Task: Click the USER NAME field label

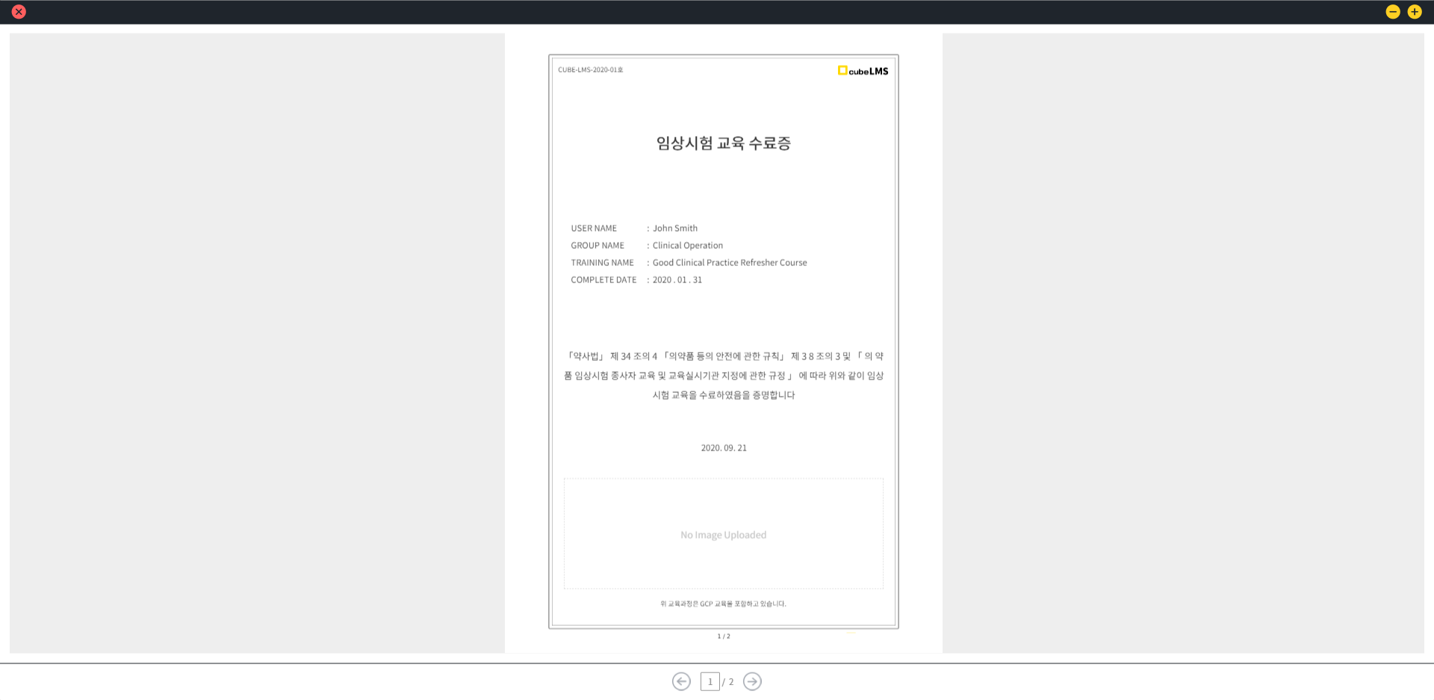Action: pyautogui.click(x=594, y=229)
